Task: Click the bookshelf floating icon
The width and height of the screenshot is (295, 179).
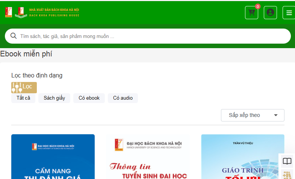Action: coord(287,174)
